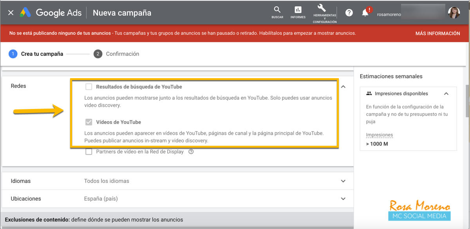470x229 pixels.
Task: Collapse the Impresiones disponibles panel
Action: (x=446, y=94)
